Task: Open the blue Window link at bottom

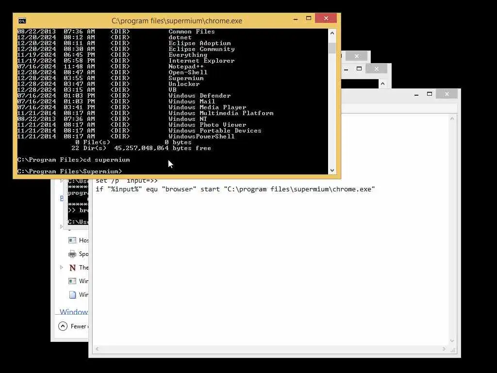Action: point(74,312)
